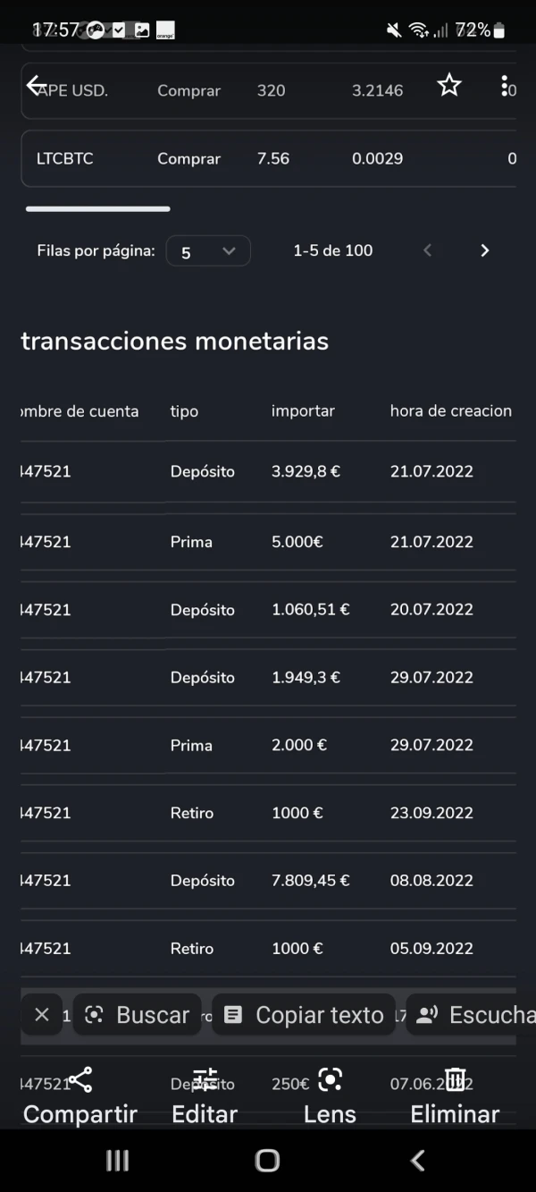
Task: Select the LTCBTC order row
Action: [268, 159]
